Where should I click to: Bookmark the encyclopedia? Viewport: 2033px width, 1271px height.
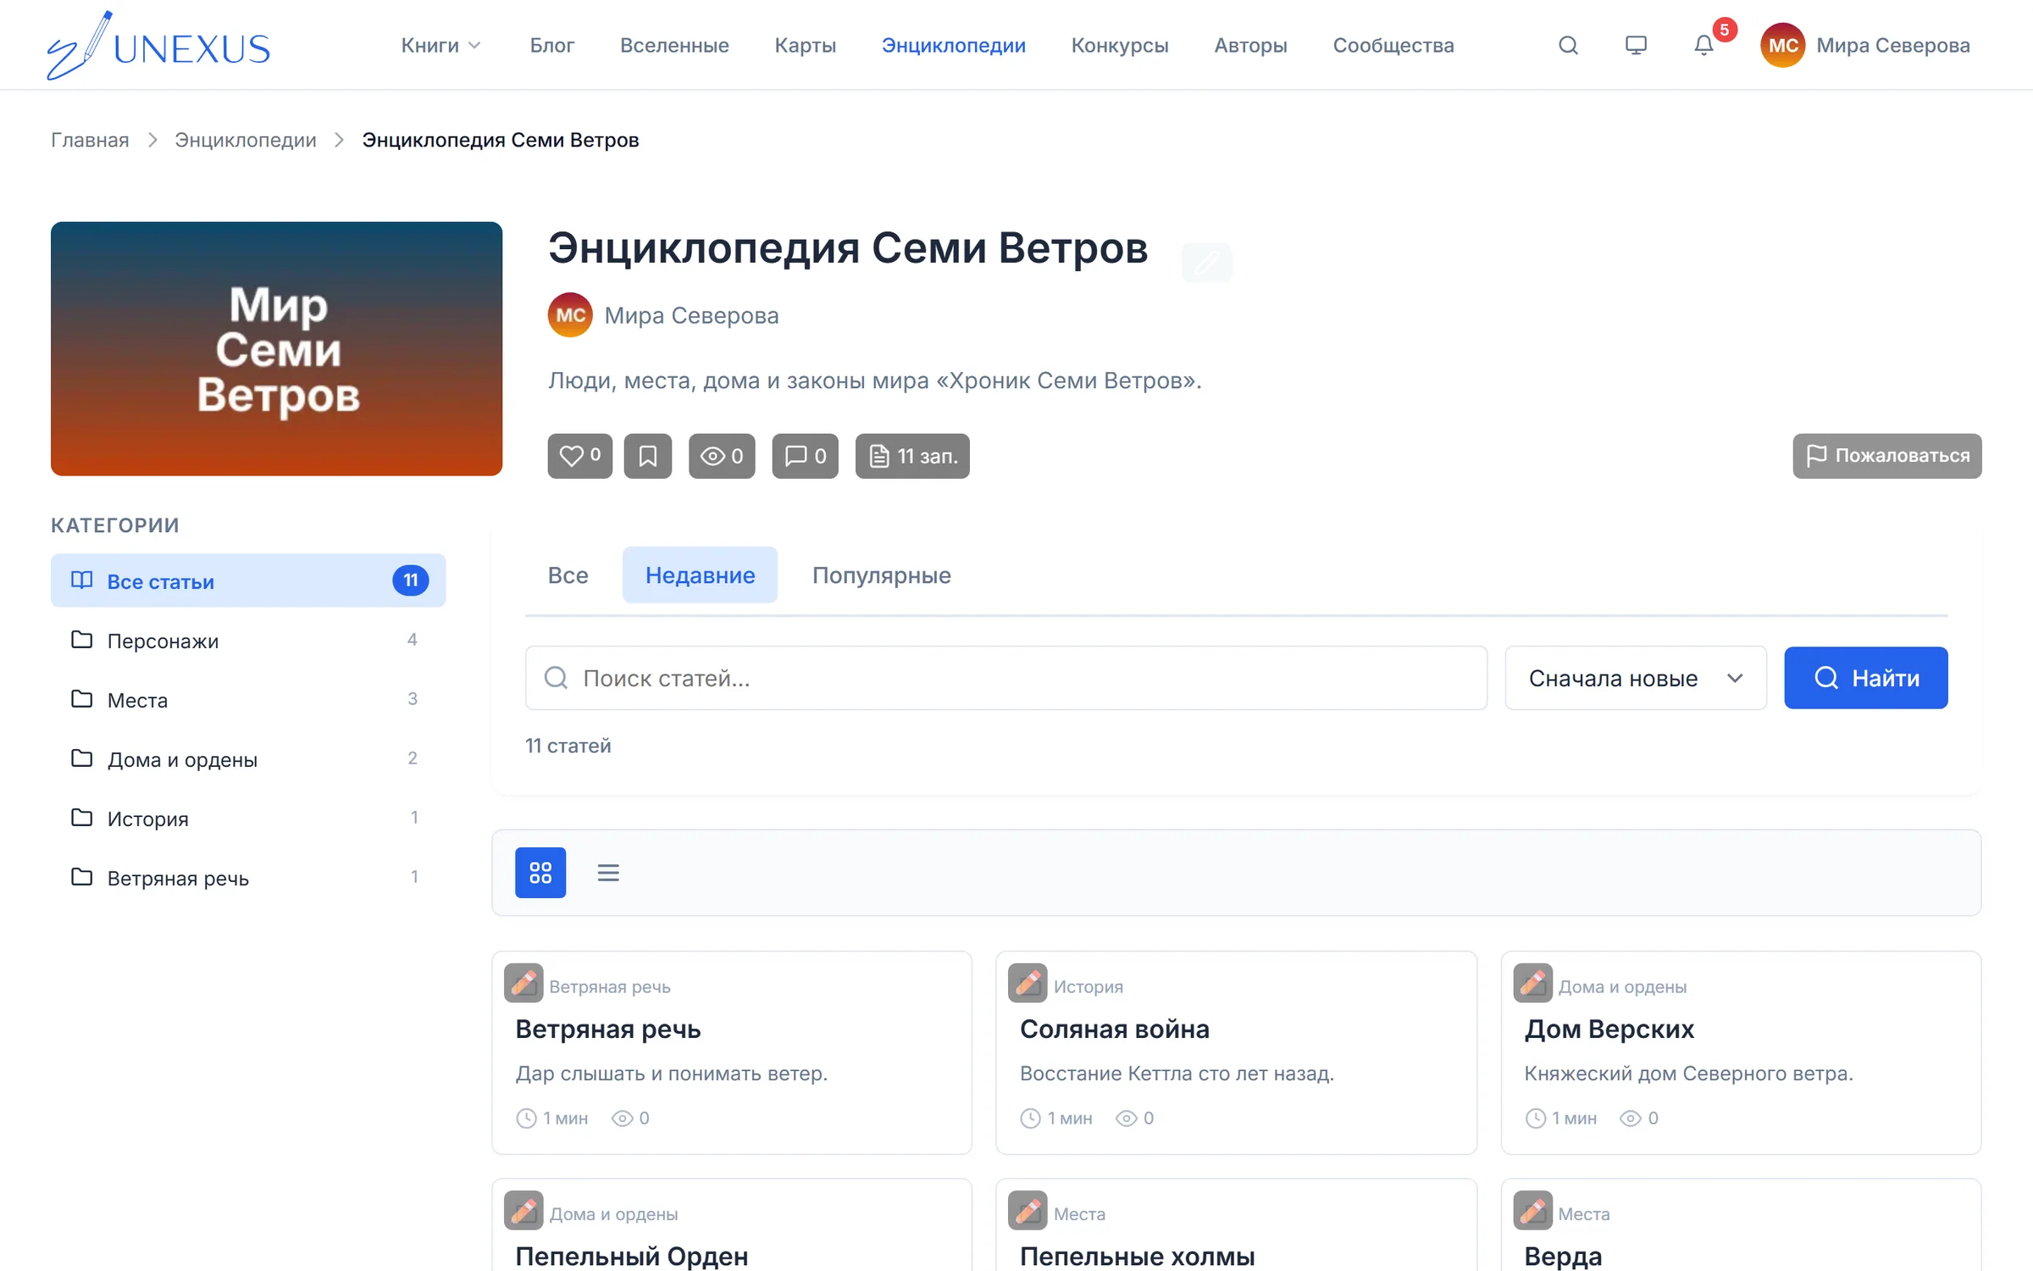(x=648, y=456)
